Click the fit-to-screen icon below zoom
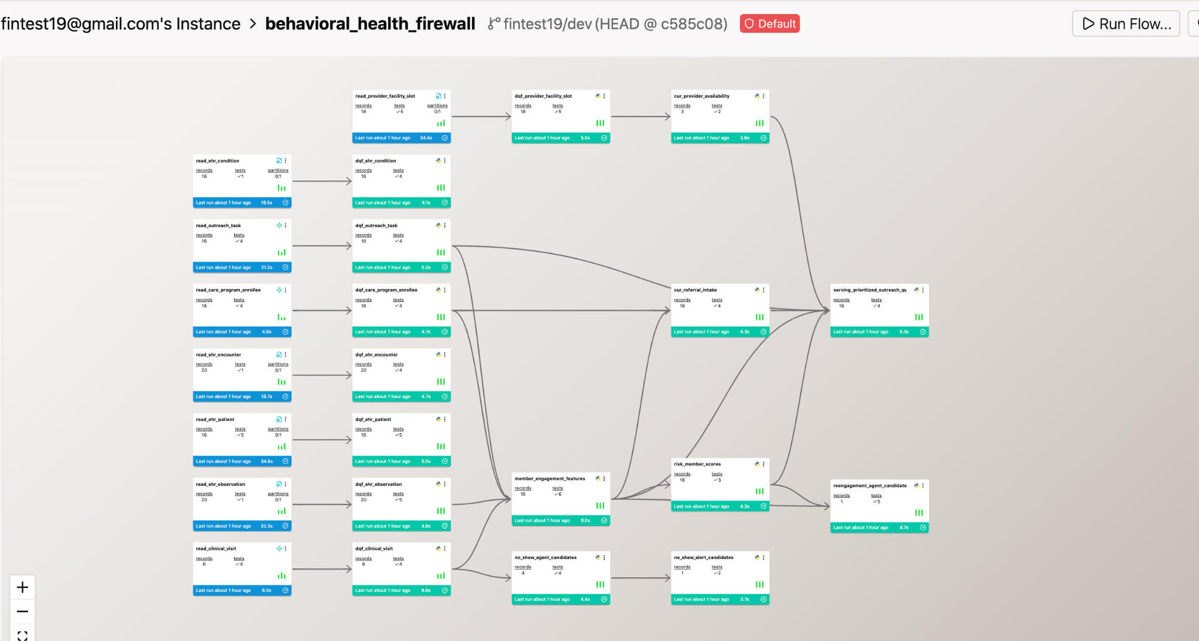This screenshot has height=641, width=1199. [x=22, y=636]
